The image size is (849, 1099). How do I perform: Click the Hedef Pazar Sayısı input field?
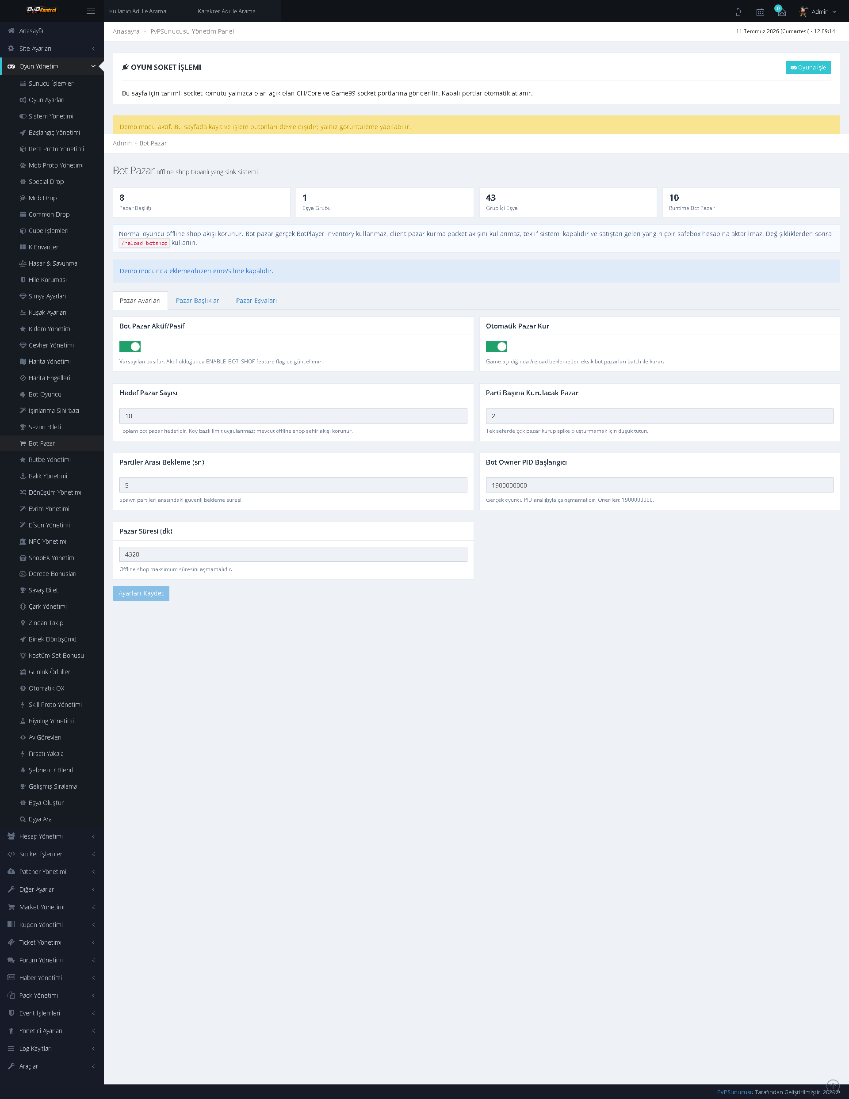click(293, 416)
